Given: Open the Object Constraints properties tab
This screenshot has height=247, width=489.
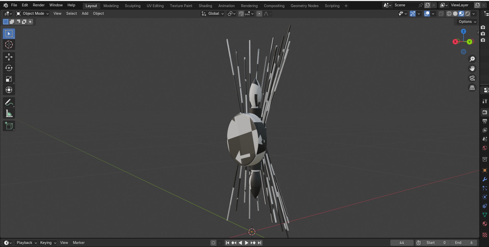Looking at the screenshot, I should [485, 206].
